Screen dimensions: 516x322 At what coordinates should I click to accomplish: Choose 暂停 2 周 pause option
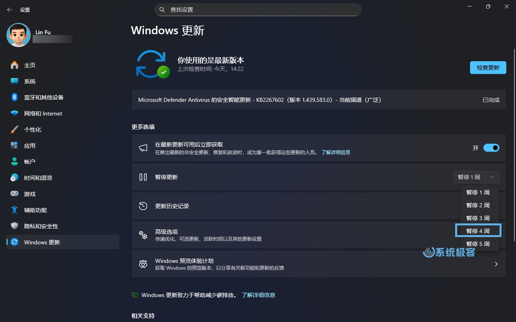478,205
